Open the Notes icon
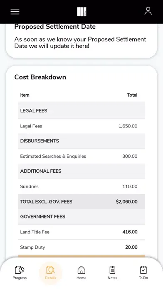163x289 pixels. pyautogui.click(x=112, y=270)
